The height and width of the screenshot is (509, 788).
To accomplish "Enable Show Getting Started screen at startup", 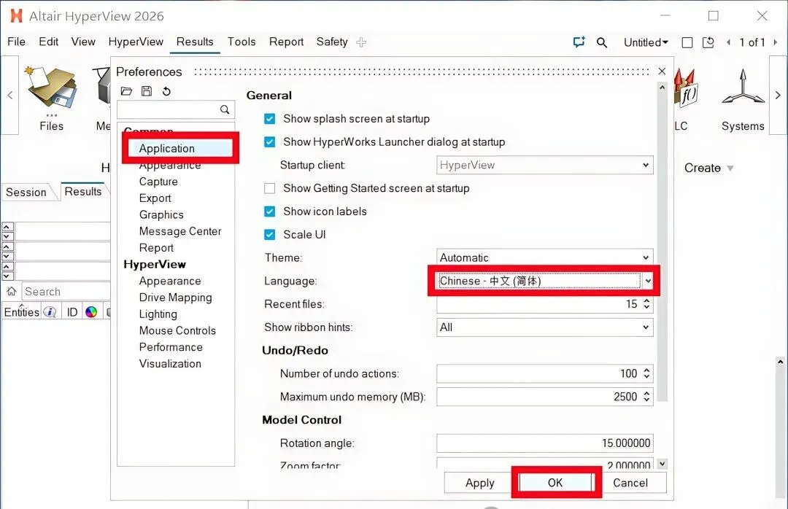I will click(270, 188).
